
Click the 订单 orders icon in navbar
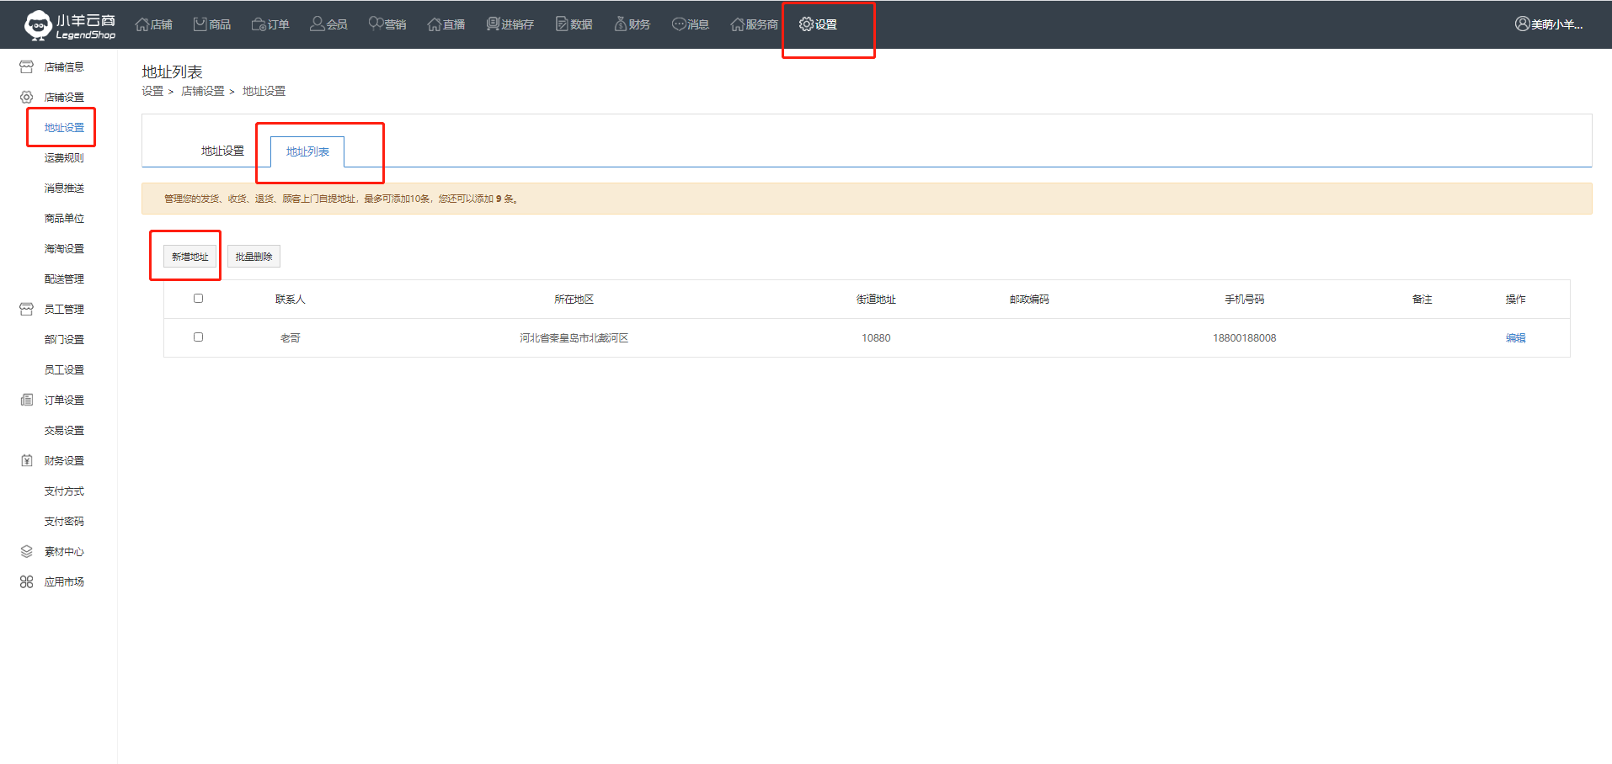tap(259, 24)
